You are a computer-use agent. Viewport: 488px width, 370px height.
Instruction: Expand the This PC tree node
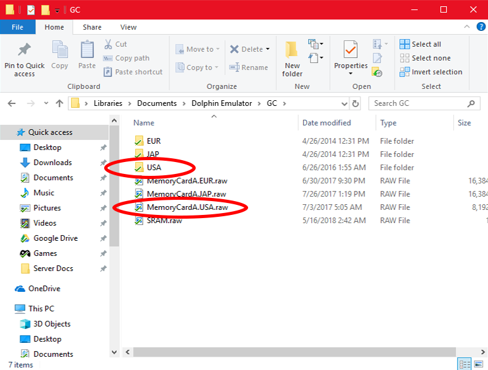(x=8, y=309)
